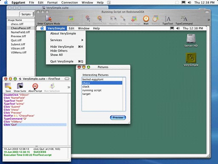Open Apple menu in remote screen

(42, 28)
